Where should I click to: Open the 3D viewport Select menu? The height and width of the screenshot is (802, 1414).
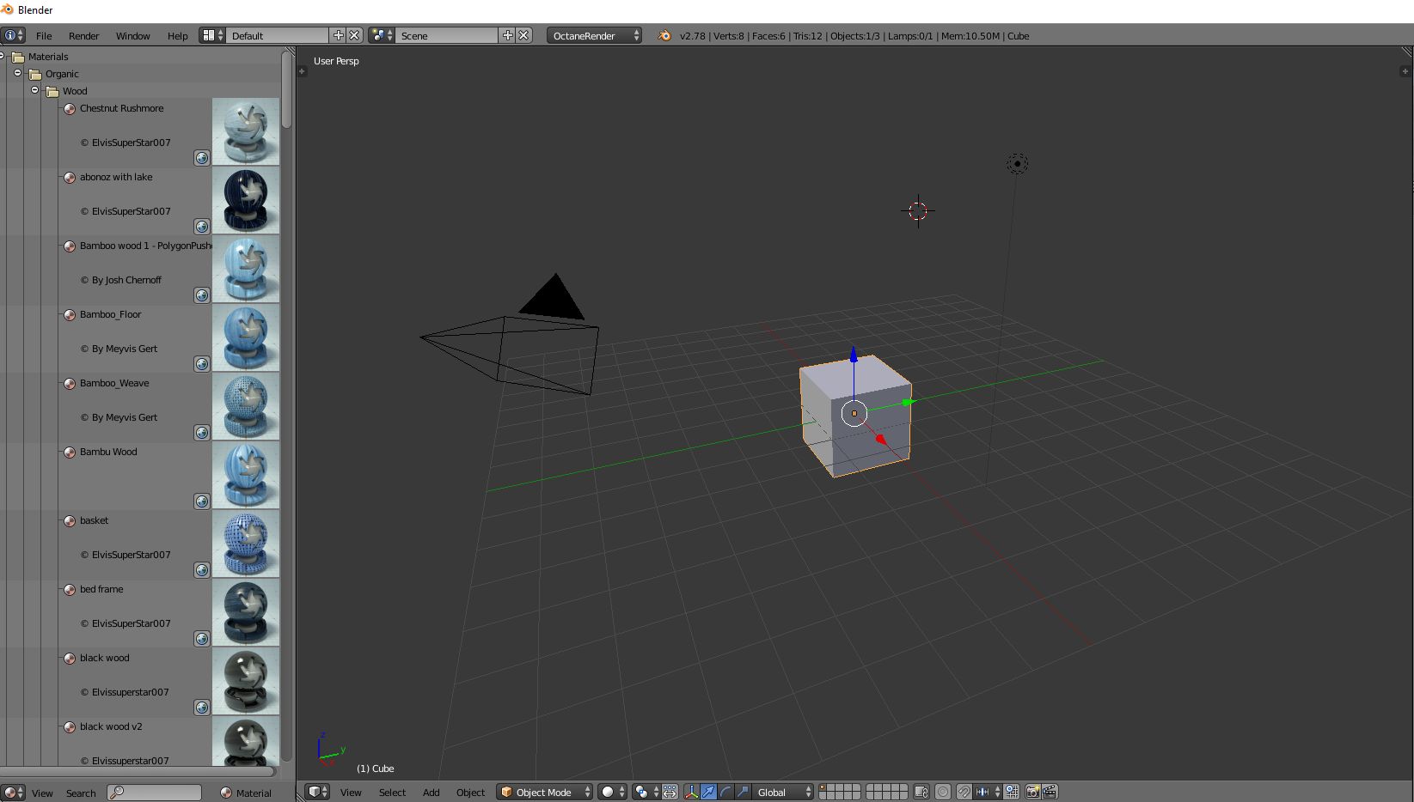[x=392, y=793]
